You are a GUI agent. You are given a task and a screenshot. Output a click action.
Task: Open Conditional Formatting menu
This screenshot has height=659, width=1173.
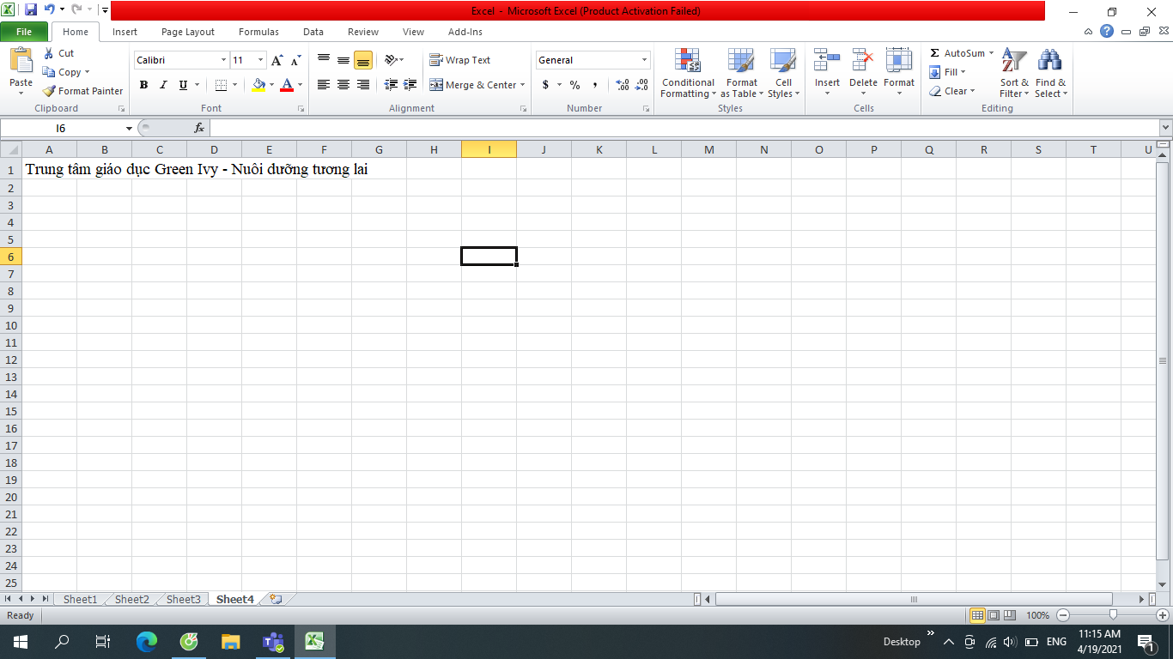point(688,74)
